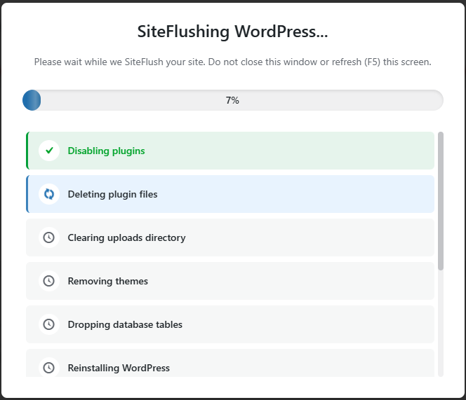This screenshot has height=400, width=466.
Task: Click the "Reinstalling WordPress" step text
Action: pos(119,368)
